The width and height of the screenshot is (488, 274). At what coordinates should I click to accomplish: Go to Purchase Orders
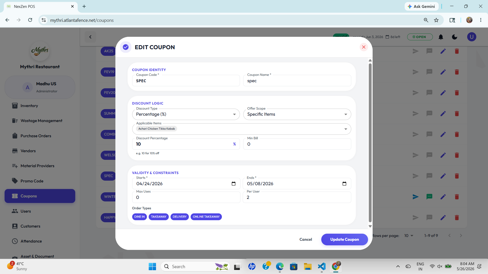click(40, 136)
